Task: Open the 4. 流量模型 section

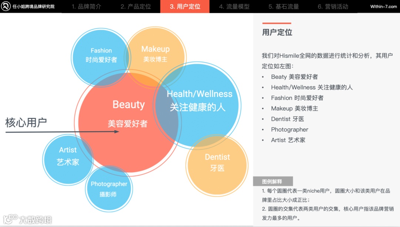Action: pyautogui.click(x=234, y=6)
